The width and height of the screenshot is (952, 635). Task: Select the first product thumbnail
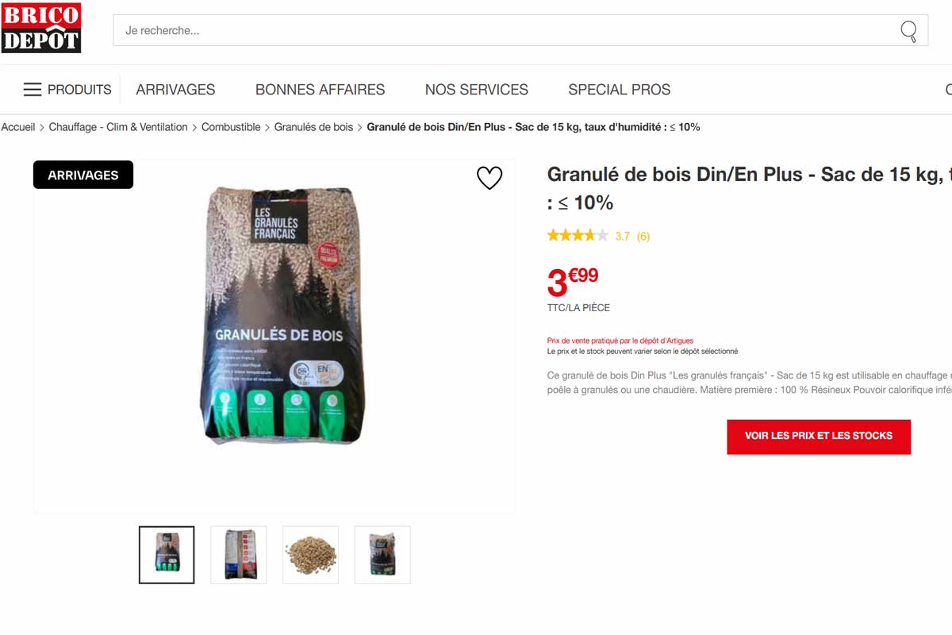[167, 555]
